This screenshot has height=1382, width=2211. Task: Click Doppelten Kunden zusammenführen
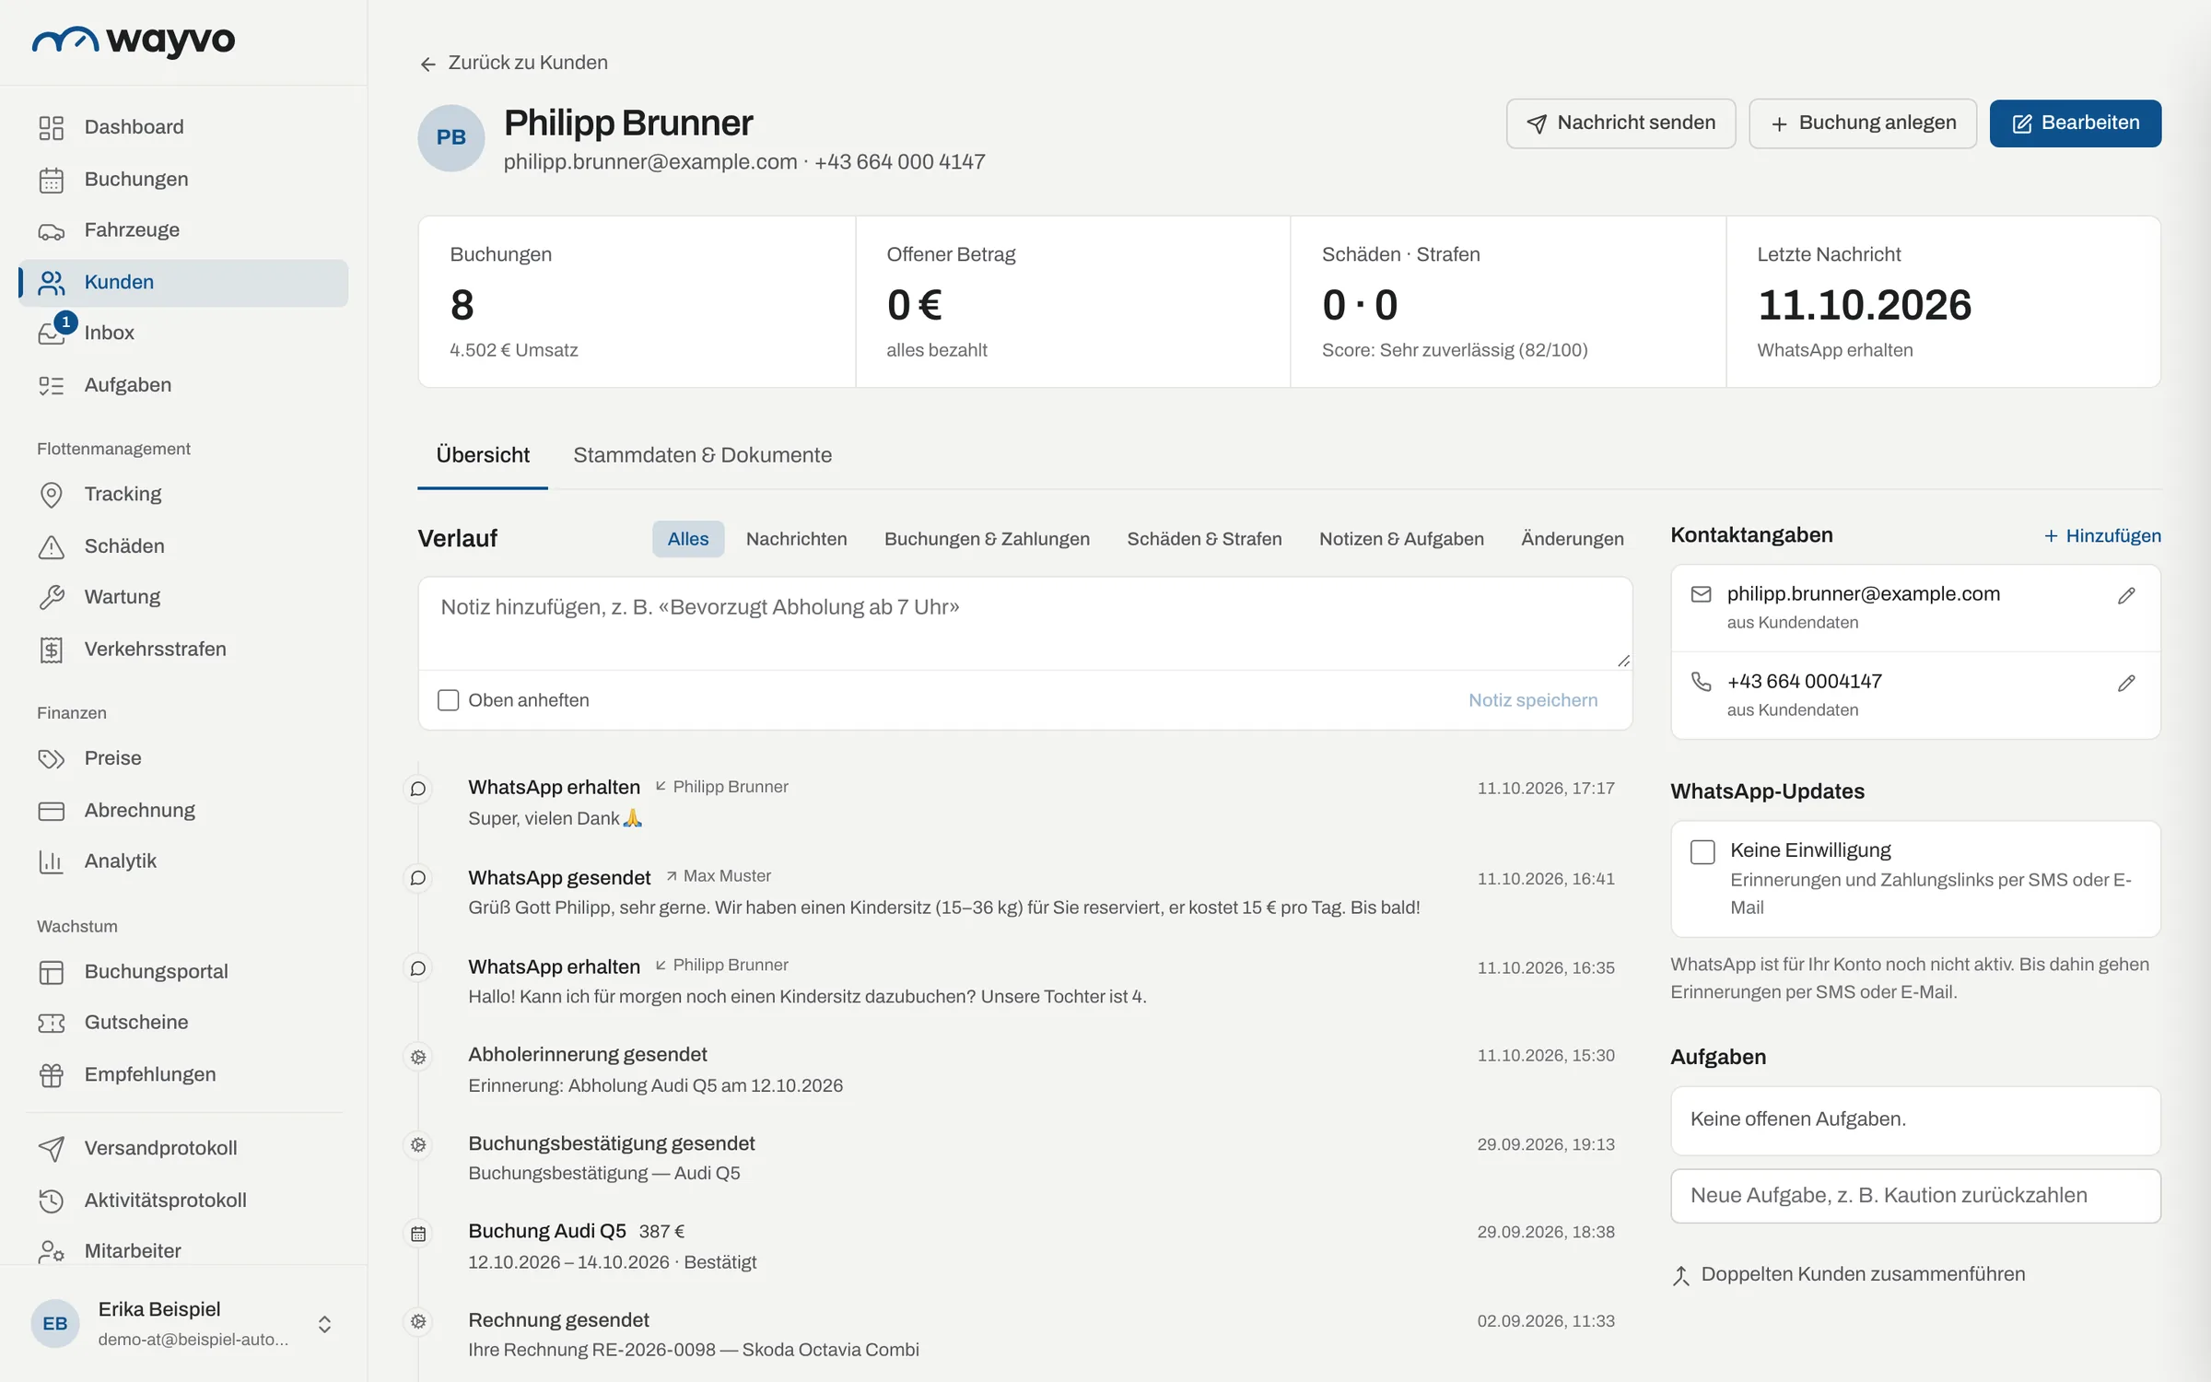[x=1848, y=1275]
